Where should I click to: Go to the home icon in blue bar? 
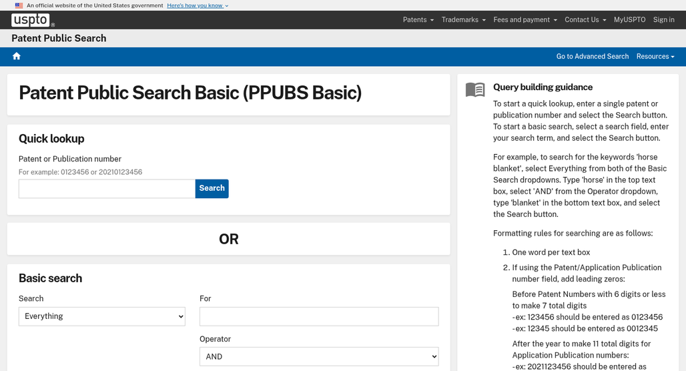[17, 56]
